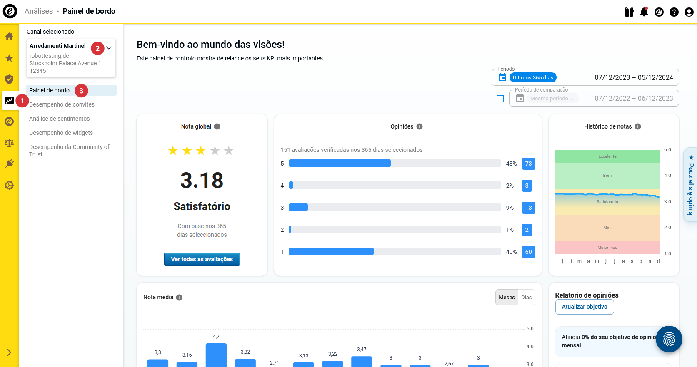Click Atualizar objetivo button
The image size is (697, 367).
(x=585, y=307)
